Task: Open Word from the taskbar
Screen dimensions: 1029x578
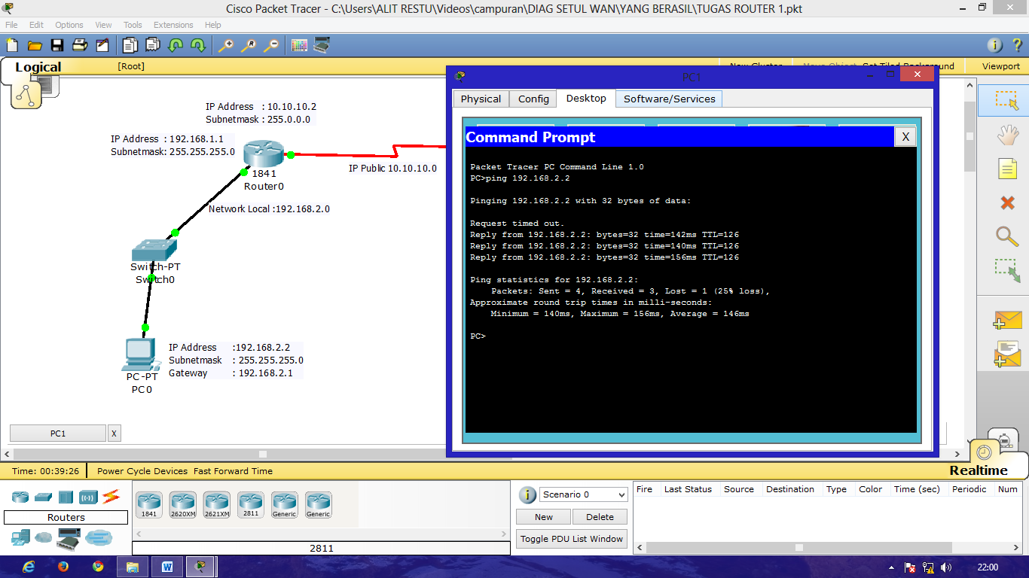Action: pos(166,567)
